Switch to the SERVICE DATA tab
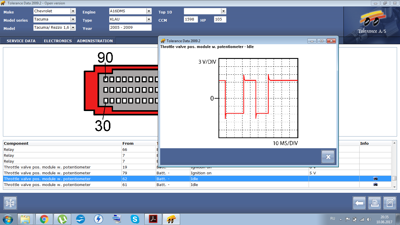The height and width of the screenshot is (225, 400). 21,41
